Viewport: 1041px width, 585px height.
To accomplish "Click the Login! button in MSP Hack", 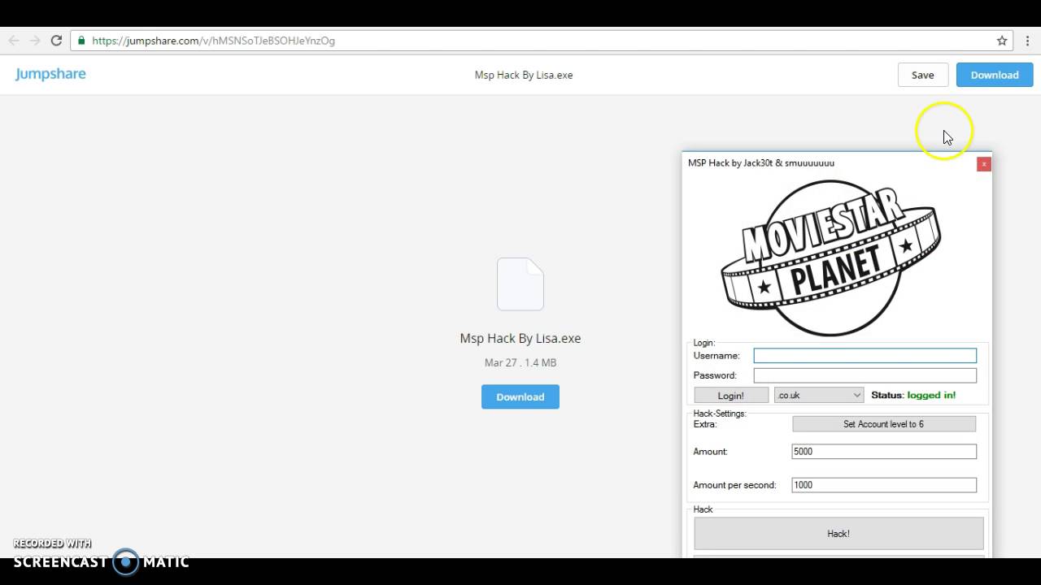I will click(731, 396).
